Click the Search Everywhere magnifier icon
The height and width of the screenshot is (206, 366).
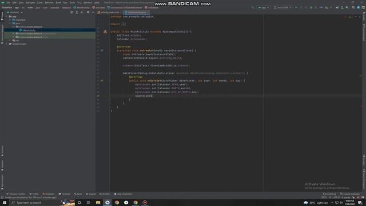353,7
